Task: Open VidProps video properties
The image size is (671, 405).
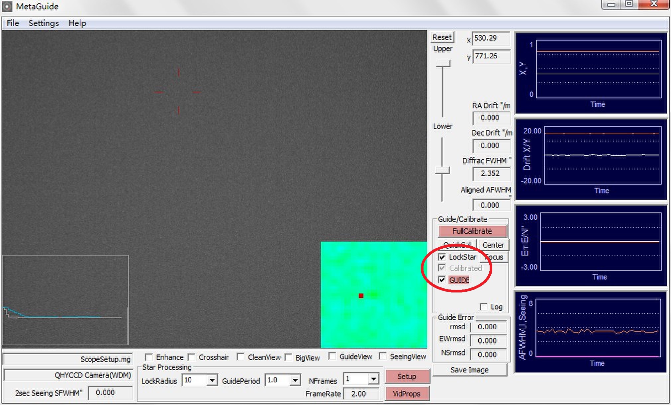Action: (x=407, y=394)
